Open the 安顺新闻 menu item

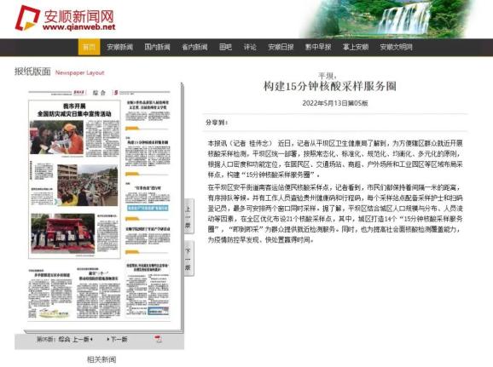pos(119,47)
